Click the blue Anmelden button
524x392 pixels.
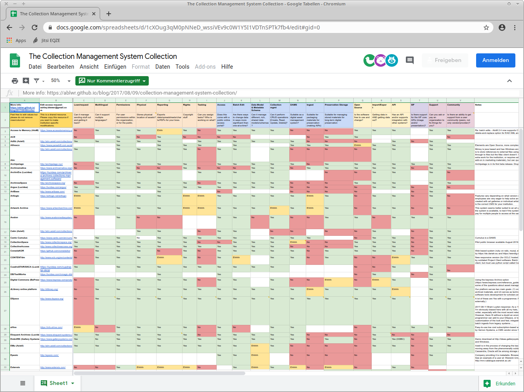[495, 60]
